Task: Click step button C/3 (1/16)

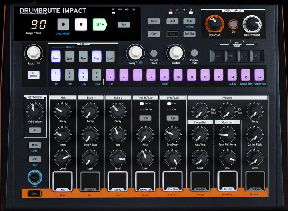Action: (x=83, y=75)
